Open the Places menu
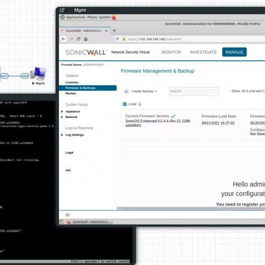The height and width of the screenshot is (265, 265). (92, 17)
